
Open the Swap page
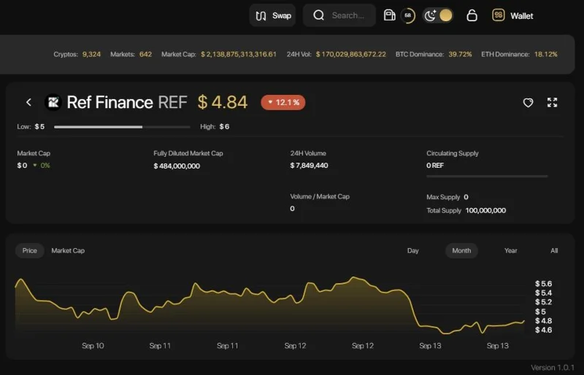[x=272, y=15]
